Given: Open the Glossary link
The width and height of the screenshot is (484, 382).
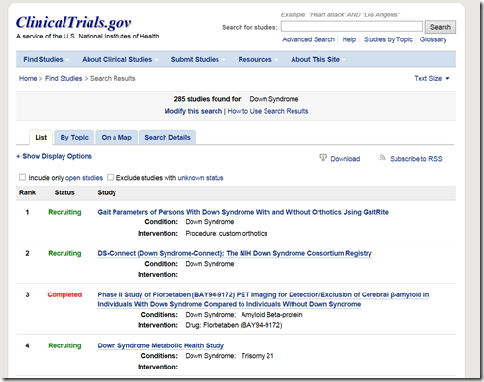Looking at the screenshot, I should pyautogui.click(x=433, y=39).
